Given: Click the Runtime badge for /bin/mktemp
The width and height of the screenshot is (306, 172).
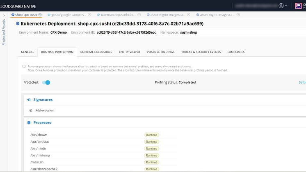Looking at the screenshot, I should click(x=152, y=156).
